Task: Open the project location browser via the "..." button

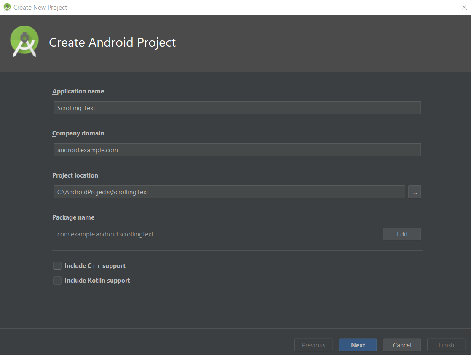Action: 415,192
